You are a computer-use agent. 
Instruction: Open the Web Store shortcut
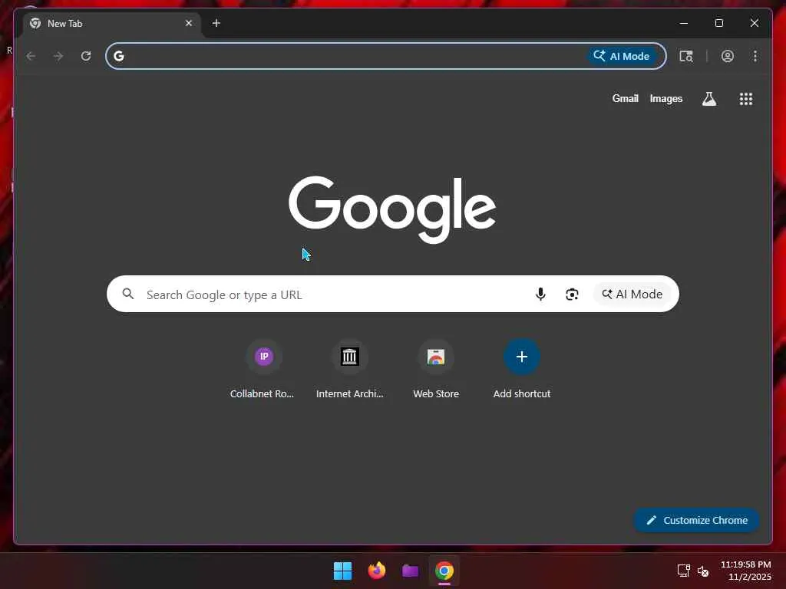(x=436, y=370)
